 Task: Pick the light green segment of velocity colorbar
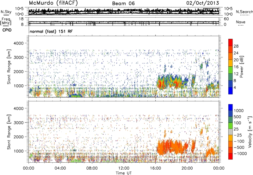point(231,126)
